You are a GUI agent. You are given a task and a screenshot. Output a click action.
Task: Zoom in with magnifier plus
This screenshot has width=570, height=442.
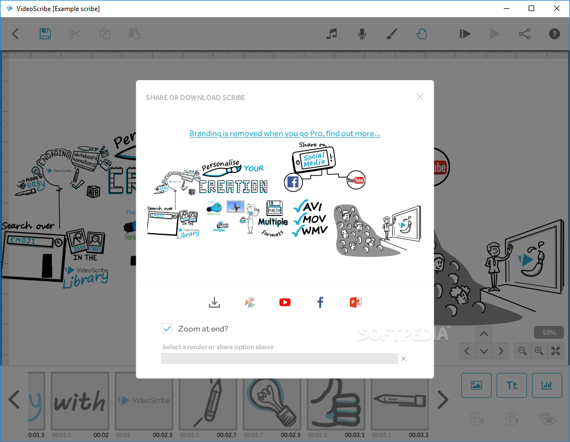(x=539, y=351)
